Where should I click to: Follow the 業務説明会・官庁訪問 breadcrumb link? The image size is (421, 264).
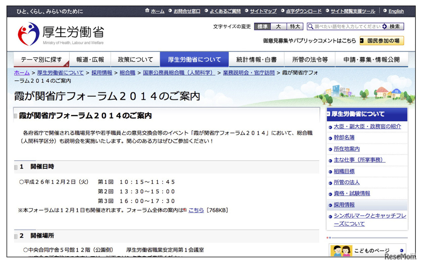click(x=249, y=73)
